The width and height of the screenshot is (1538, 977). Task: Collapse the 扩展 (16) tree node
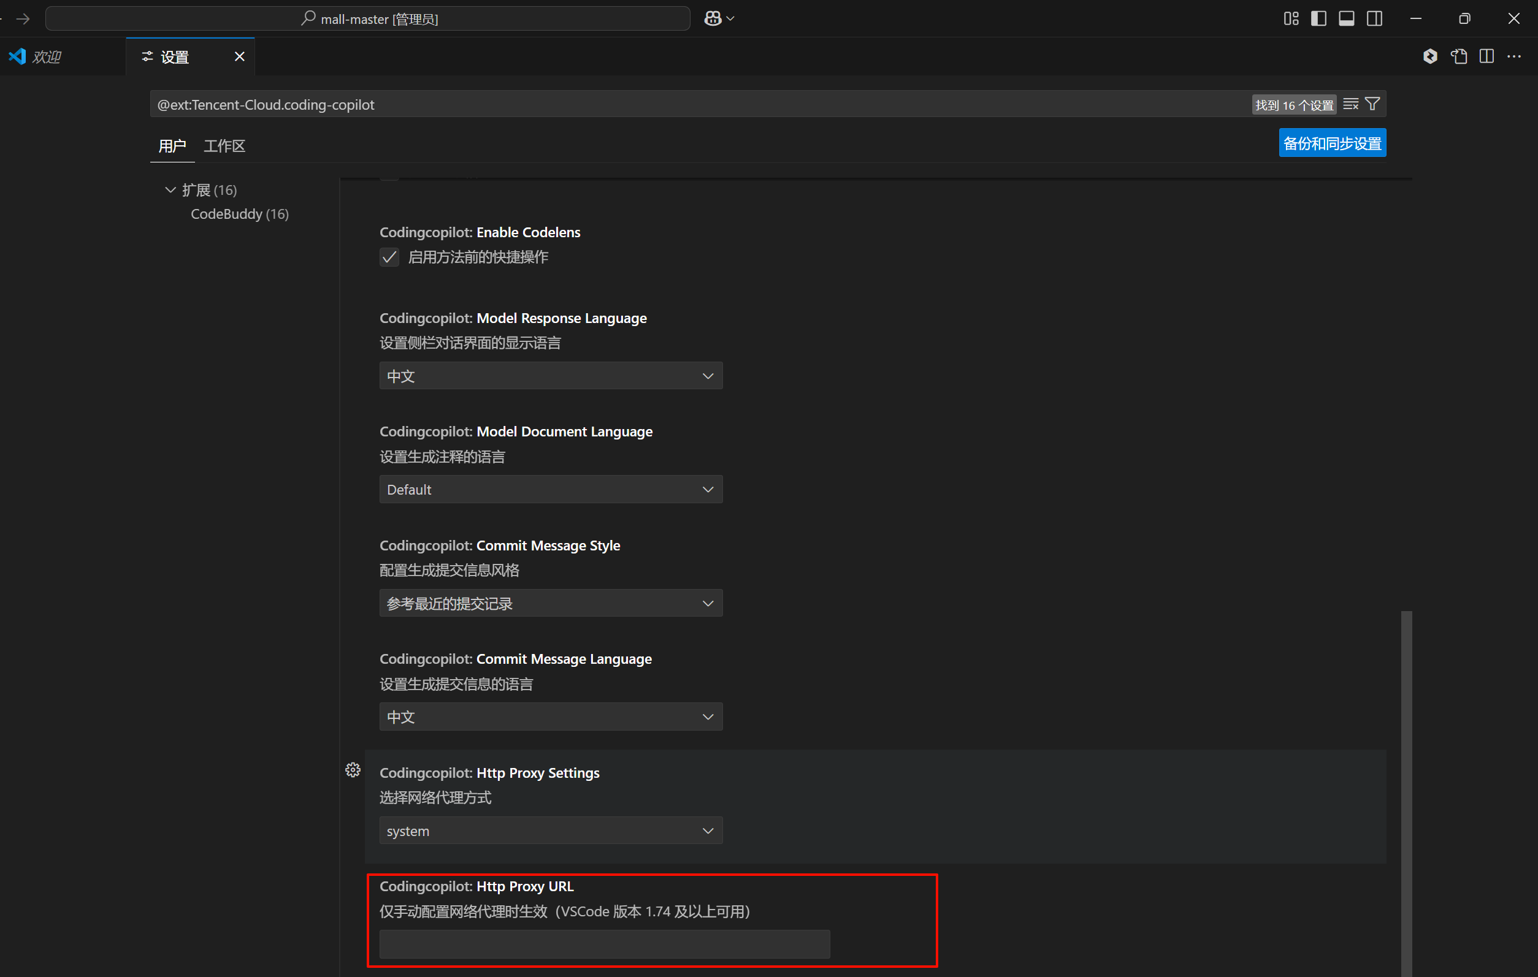point(170,189)
